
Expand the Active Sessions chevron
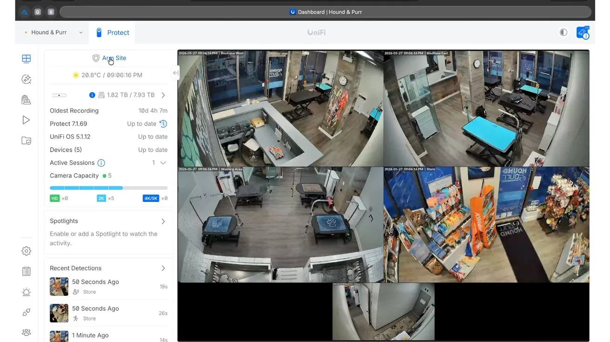(x=163, y=163)
